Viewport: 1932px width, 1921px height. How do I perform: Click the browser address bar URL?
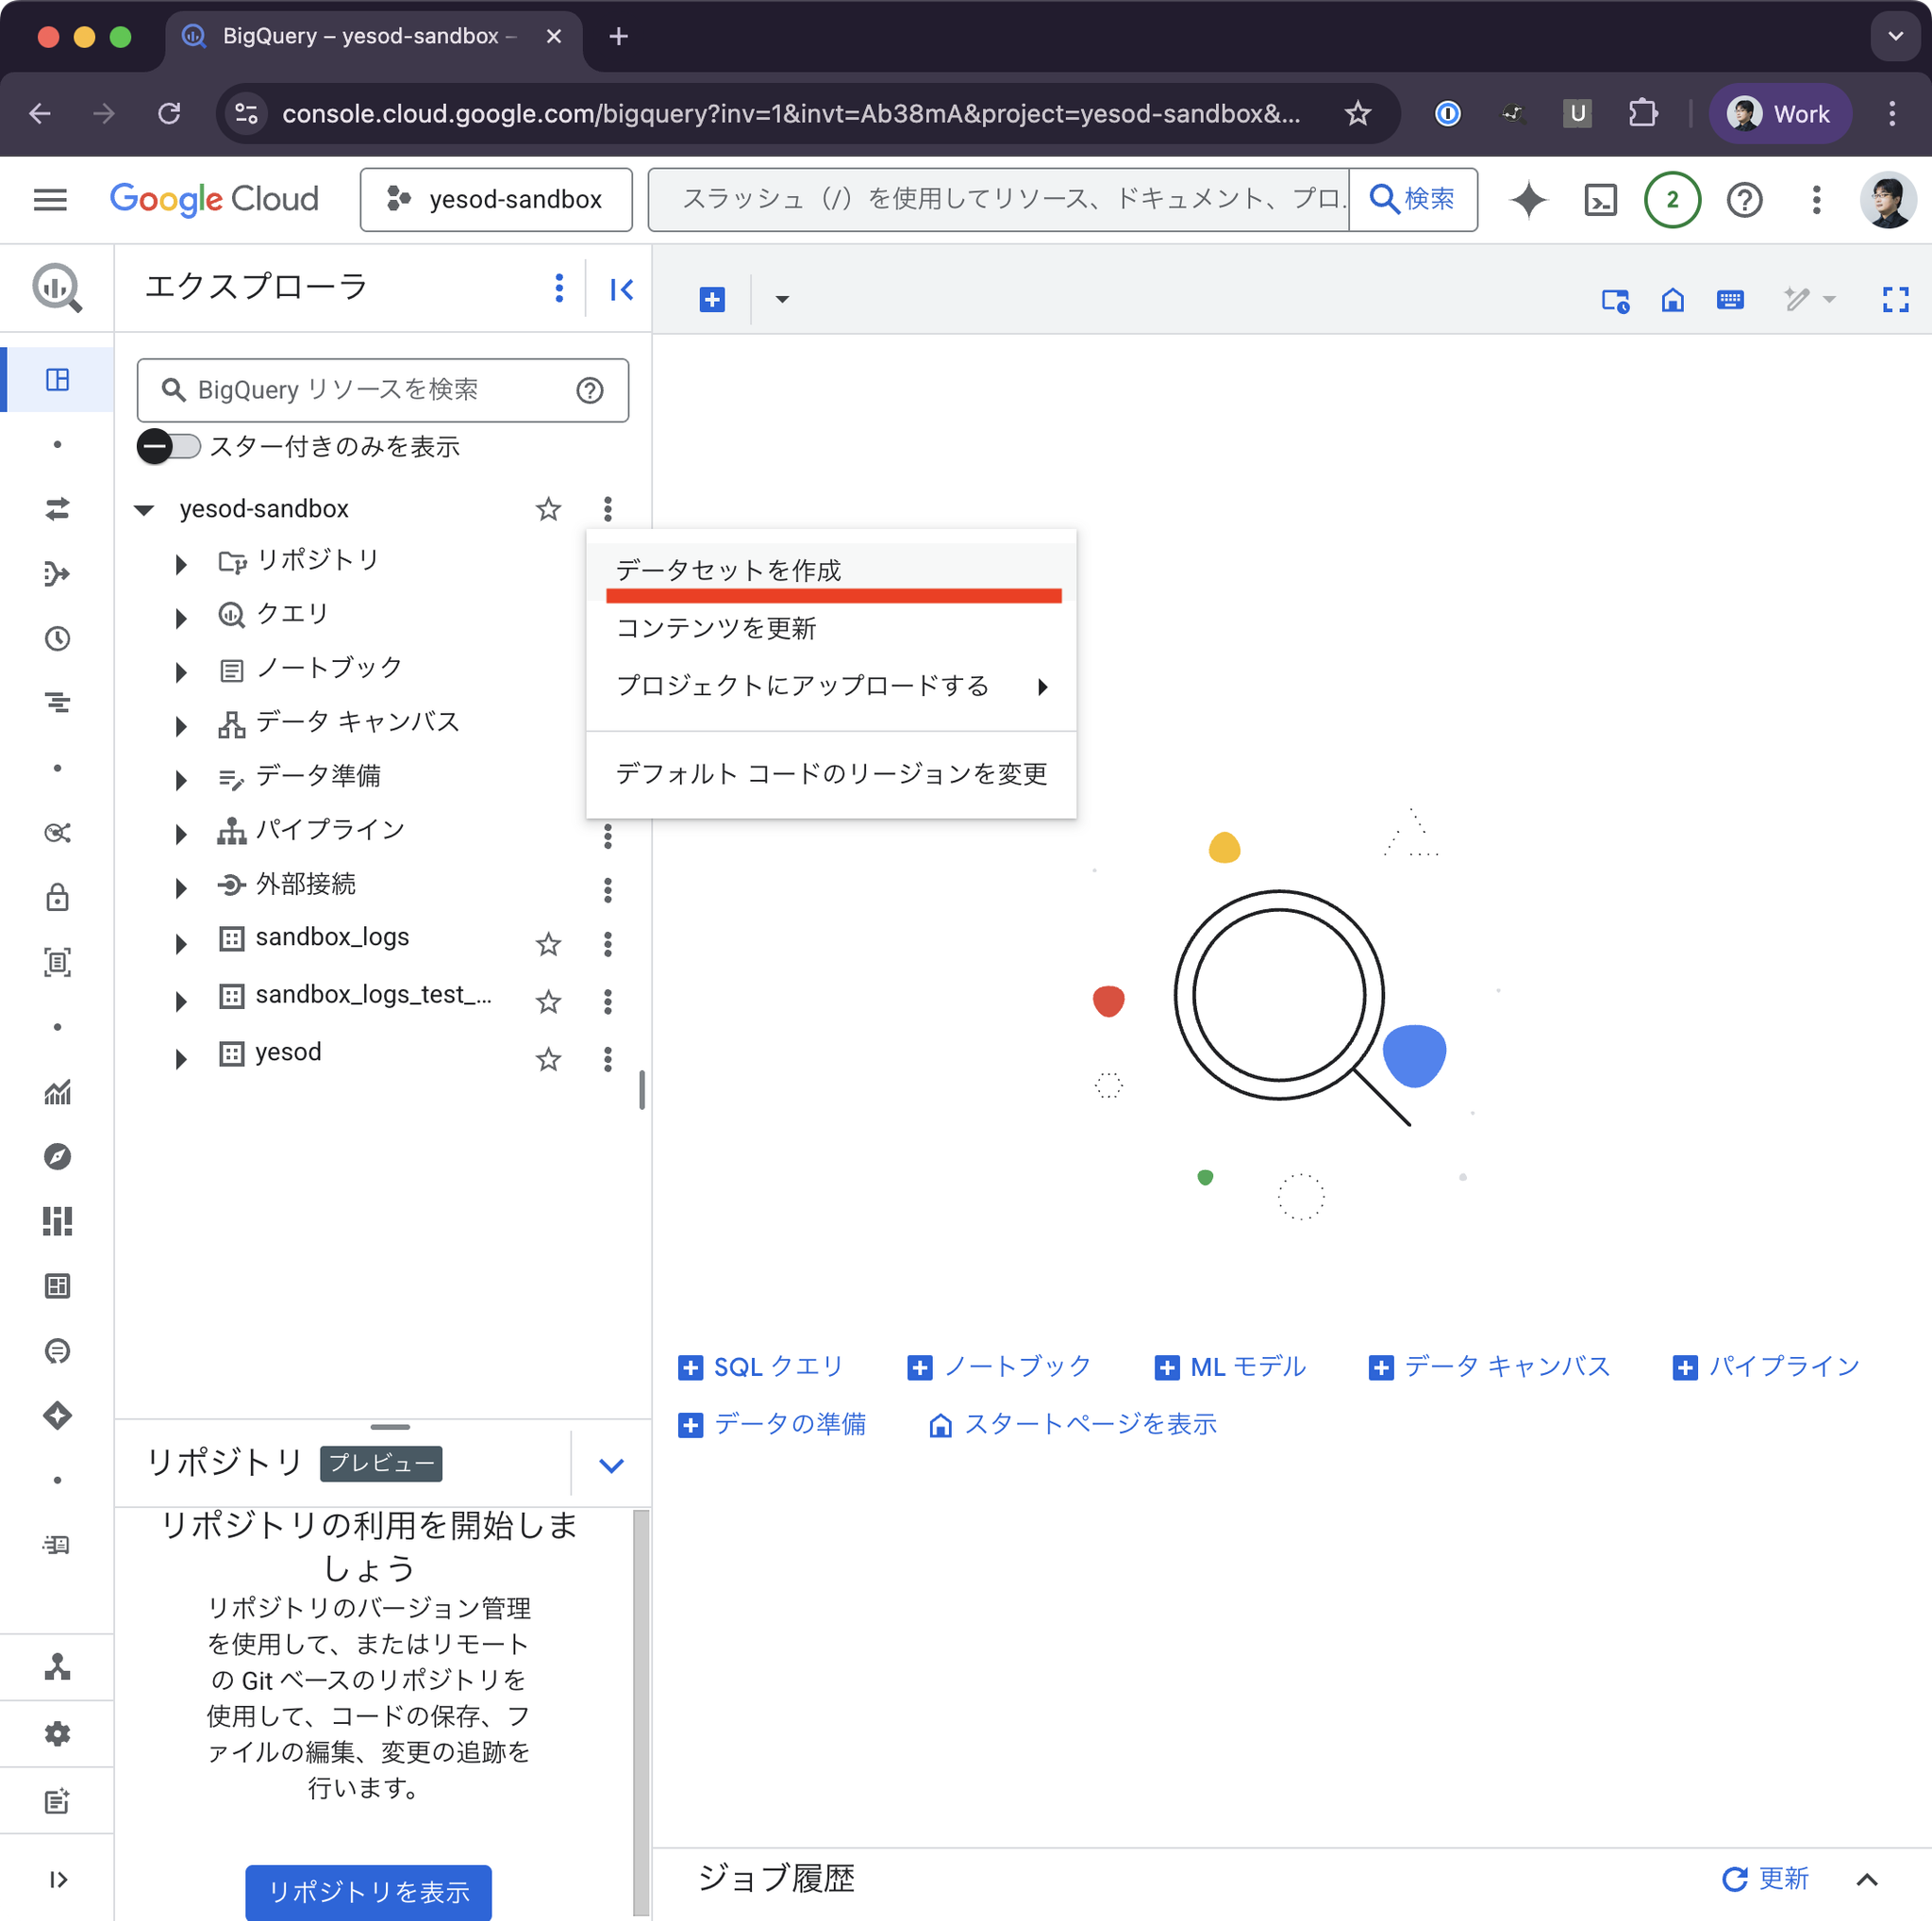point(791,113)
